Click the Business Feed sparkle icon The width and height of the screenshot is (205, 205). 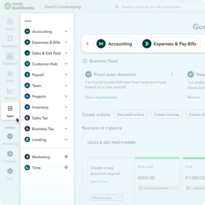point(85,61)
